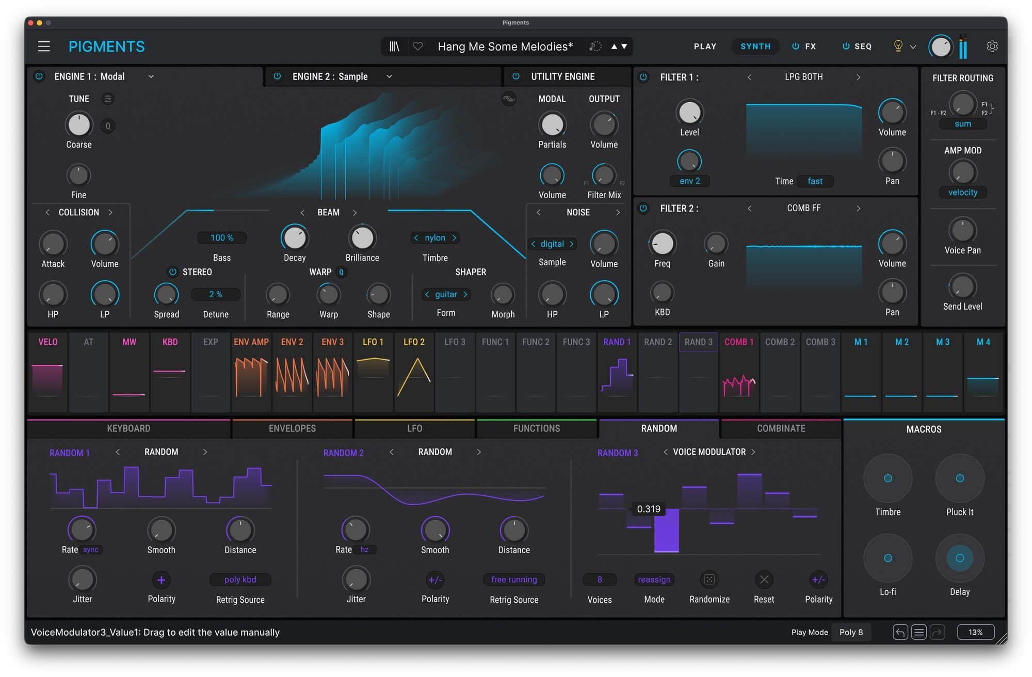Image resolution: width=1032 pixels, height=677 pixels.
Task: Open the Play Mode Poly 8 dropdown
Action: (x=851, y=632)
